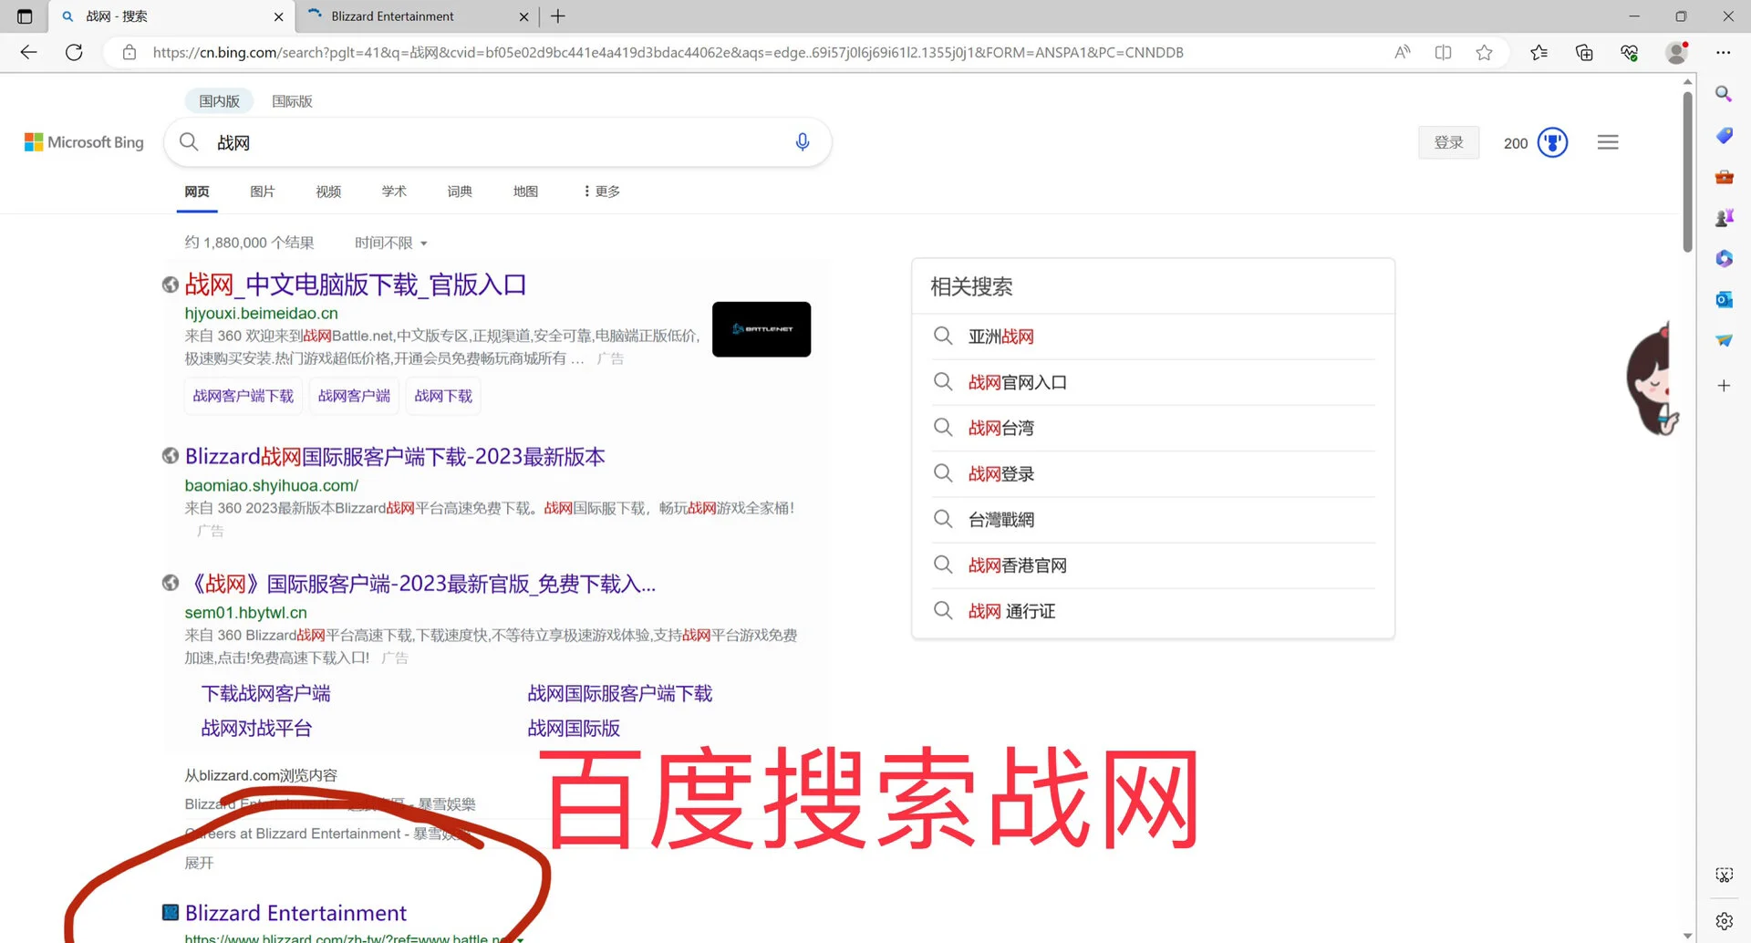Search related term 亚洲战网
The image size is (1751, 943).
1001,337
